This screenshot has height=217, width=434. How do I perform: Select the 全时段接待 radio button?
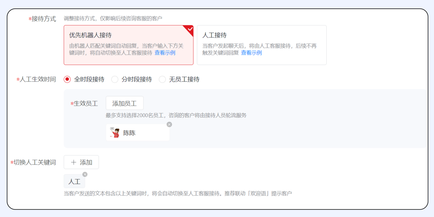coord(68,80)
